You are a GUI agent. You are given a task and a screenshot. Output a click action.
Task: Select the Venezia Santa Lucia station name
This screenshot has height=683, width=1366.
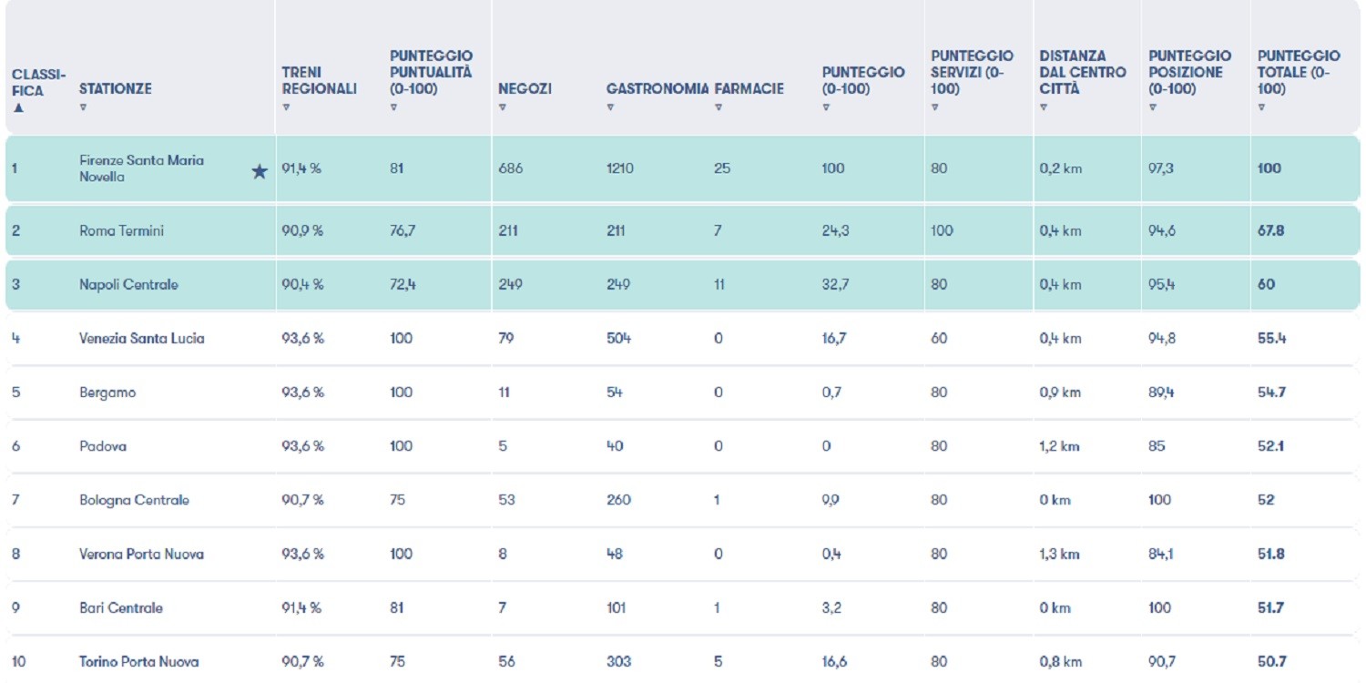tap(141, 339)
